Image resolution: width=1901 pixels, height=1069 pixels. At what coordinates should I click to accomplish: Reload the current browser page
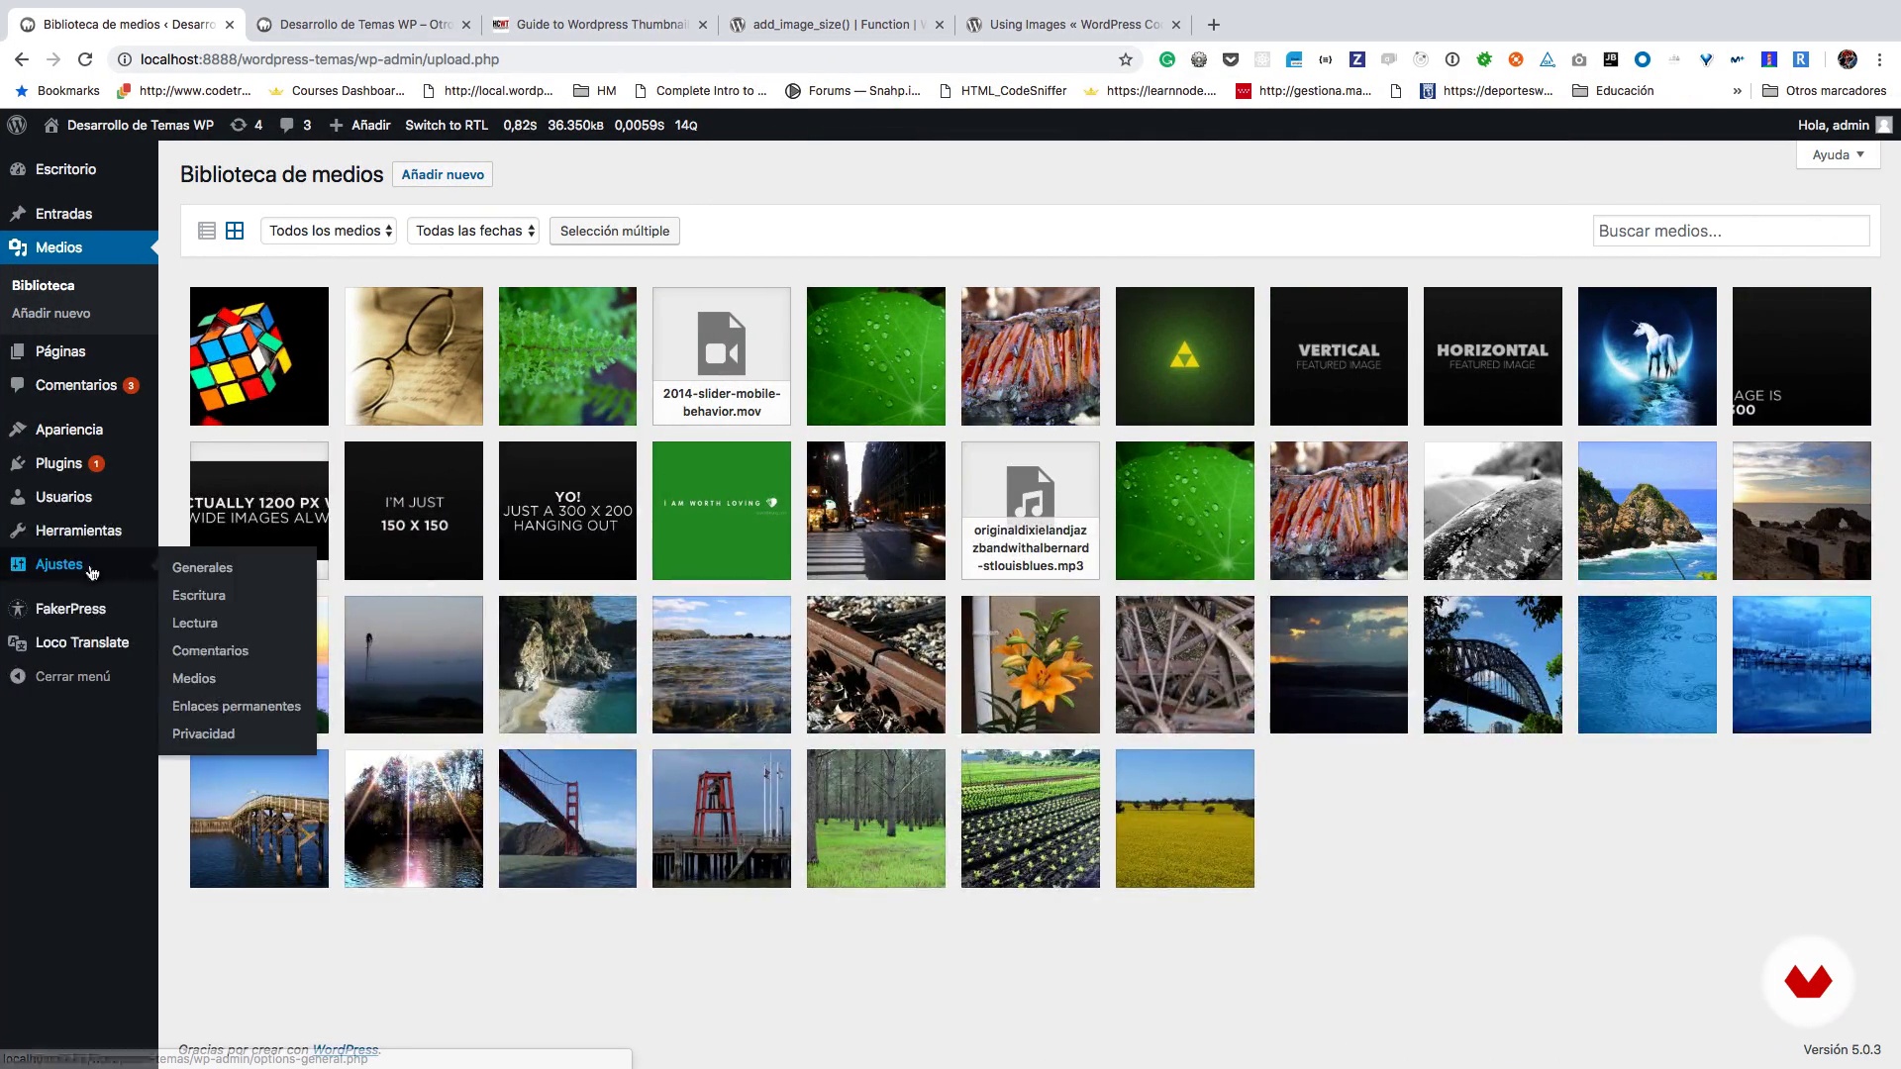(x=85, y=59)
